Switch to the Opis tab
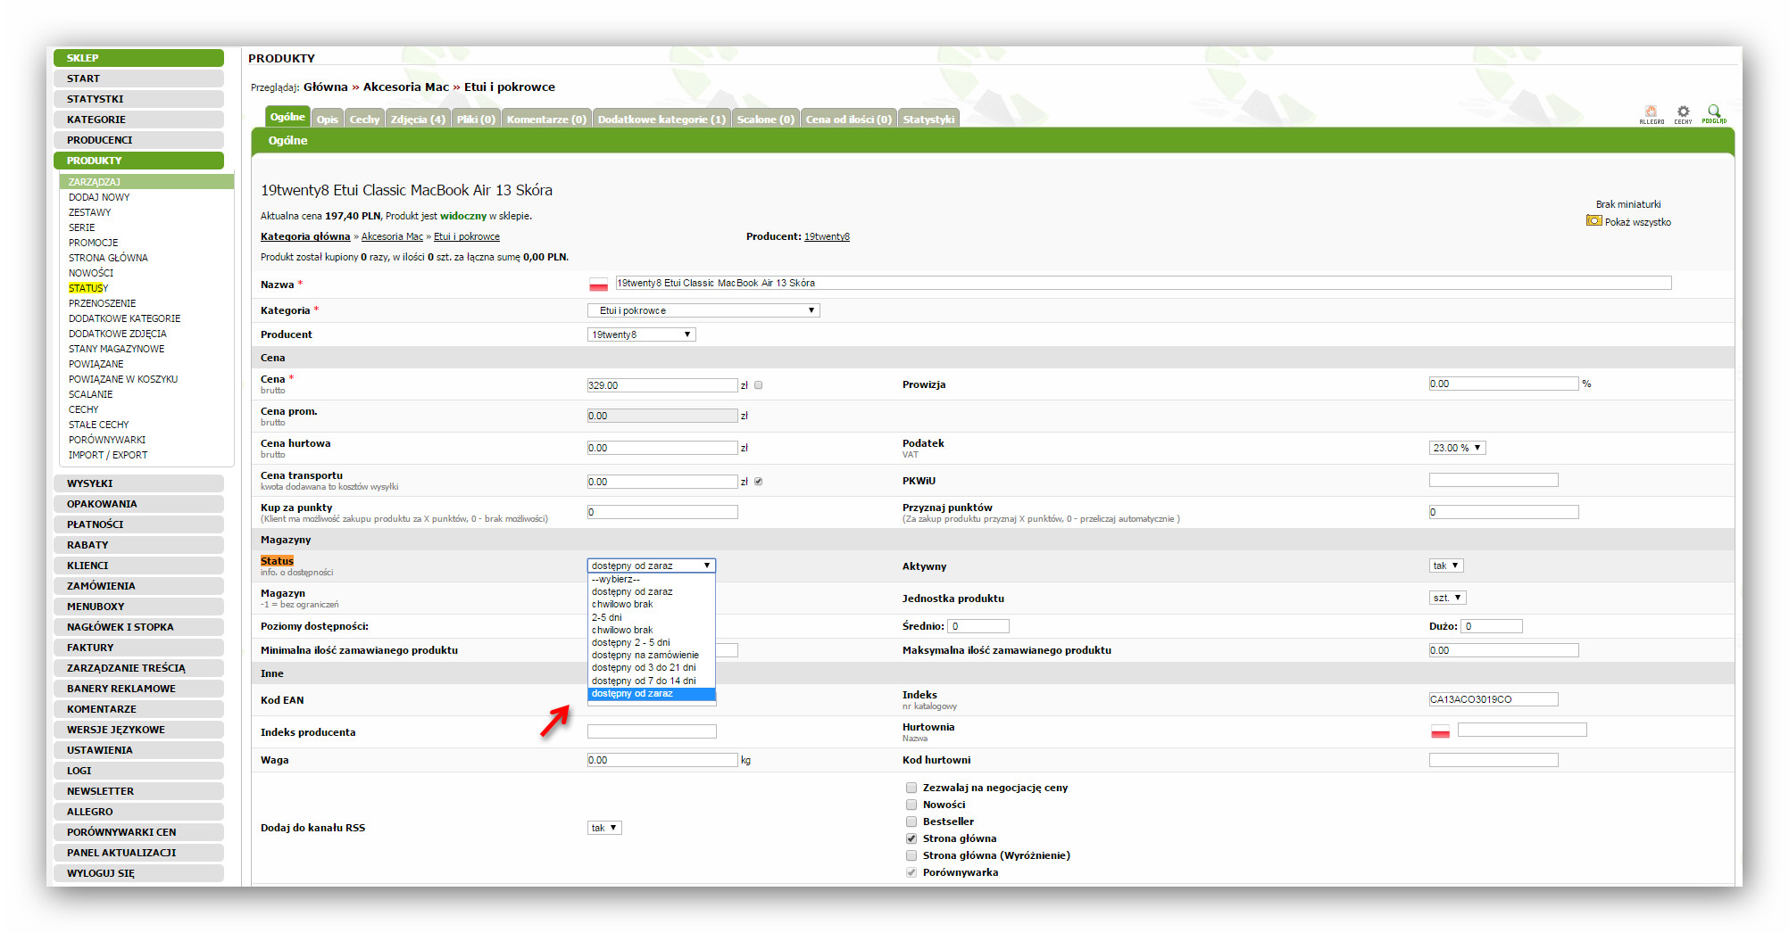This screenshot has width=1789, height=933. (x=327, y=119)
